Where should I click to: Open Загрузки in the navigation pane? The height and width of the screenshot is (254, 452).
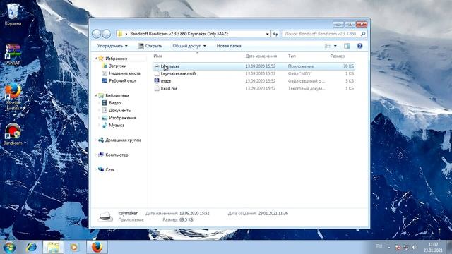point(118,66)
